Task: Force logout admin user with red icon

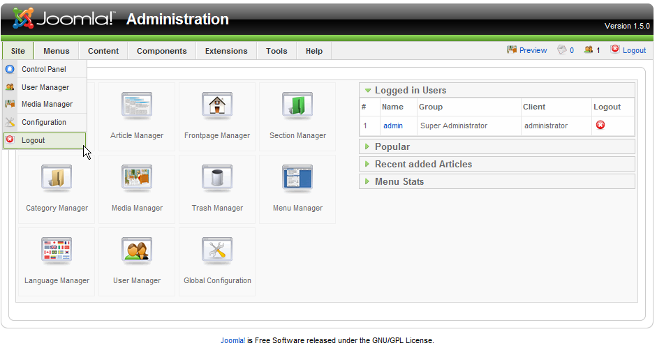Action: pos(600,126)
